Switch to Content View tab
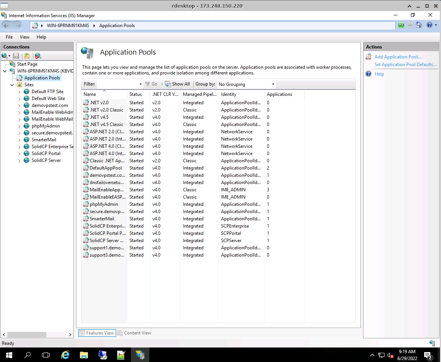The width and height of the screenshot is (441, 362). coord(134,333)
